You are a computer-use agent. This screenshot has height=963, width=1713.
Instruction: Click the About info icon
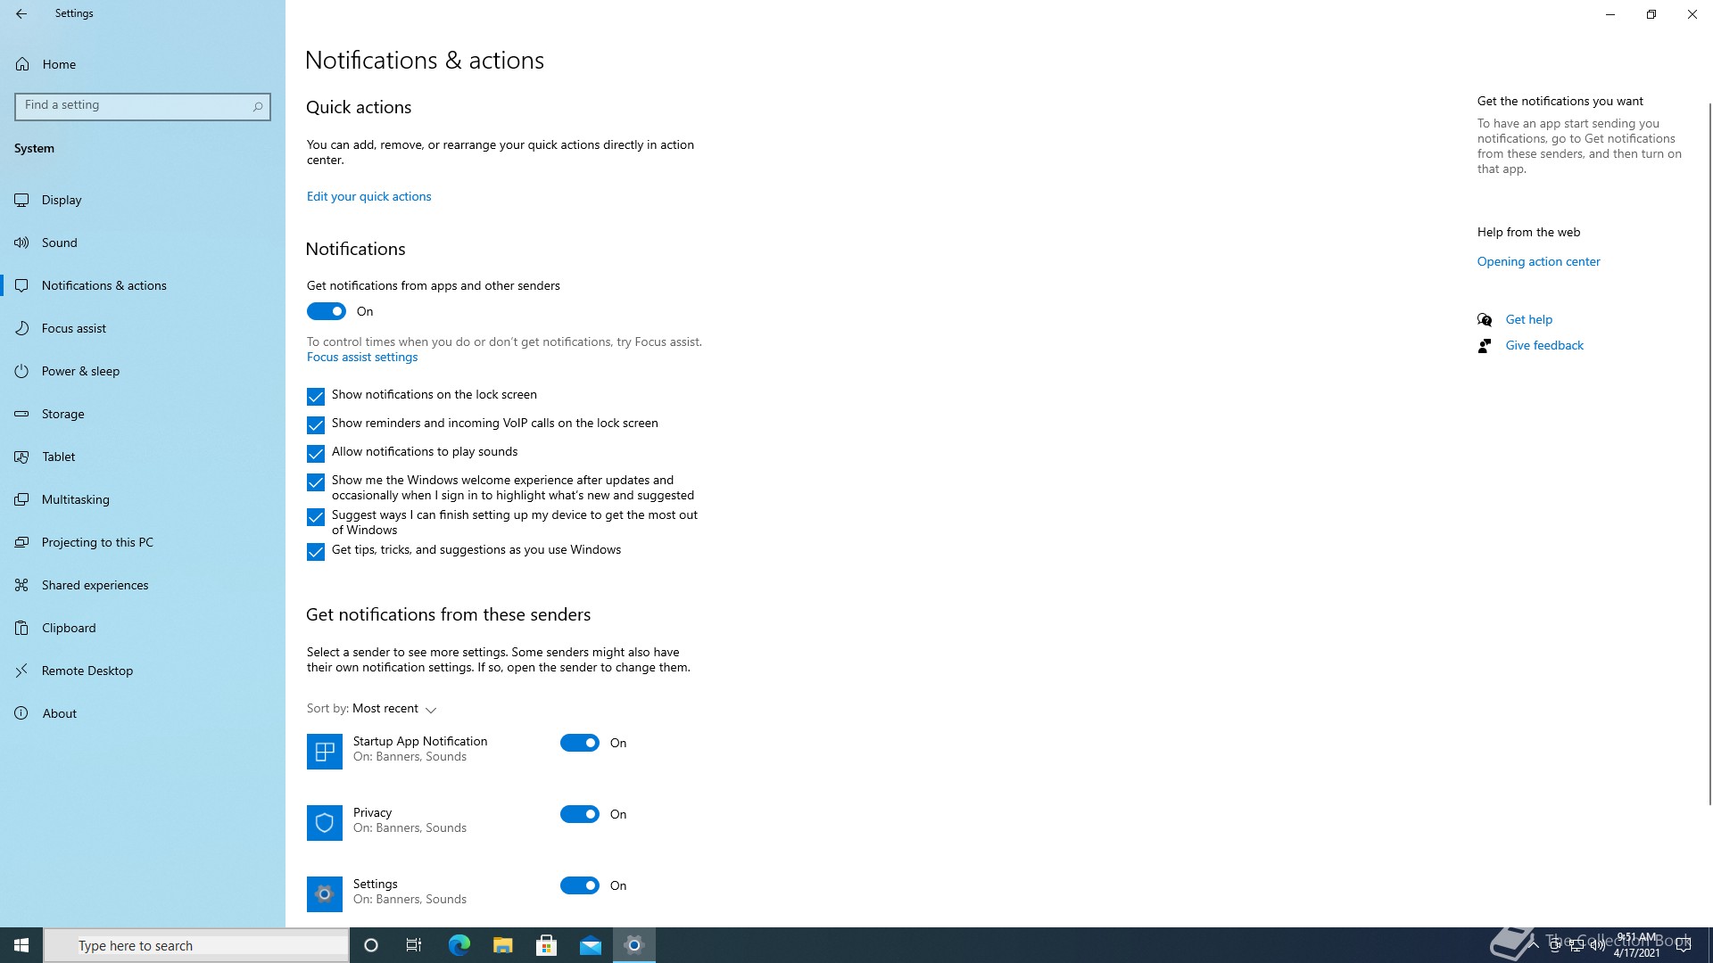pyautogui.click(x=22, y=713)
